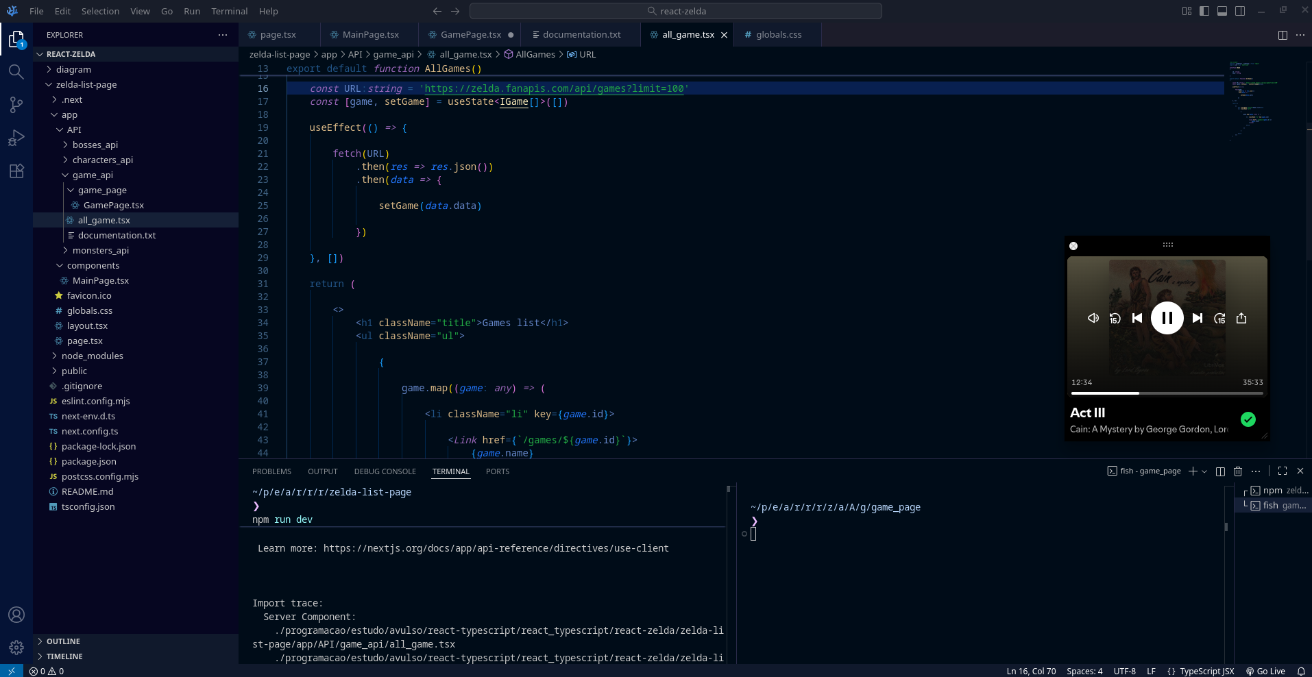Open the Terminal menu
Viewport: 1312px width, 677px height.
229,11
